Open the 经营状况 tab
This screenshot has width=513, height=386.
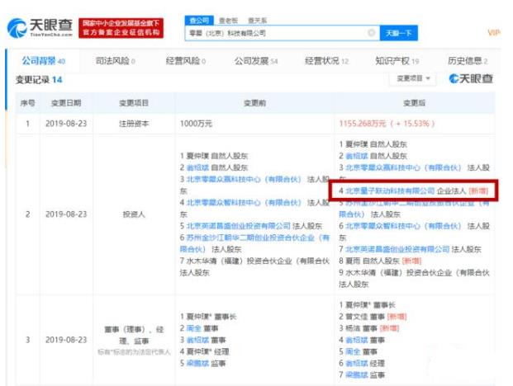[x=326, y=61]
